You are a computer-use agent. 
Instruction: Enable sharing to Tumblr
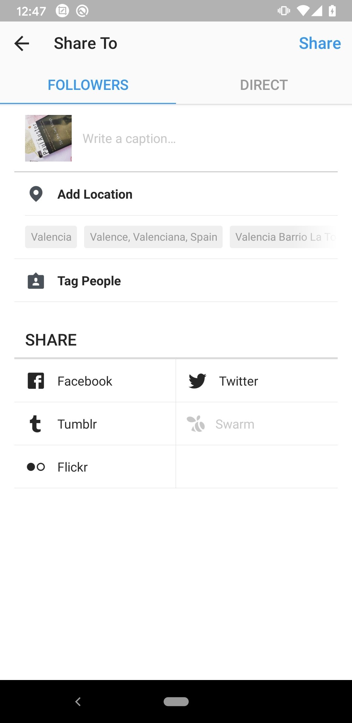click(95, 424)
